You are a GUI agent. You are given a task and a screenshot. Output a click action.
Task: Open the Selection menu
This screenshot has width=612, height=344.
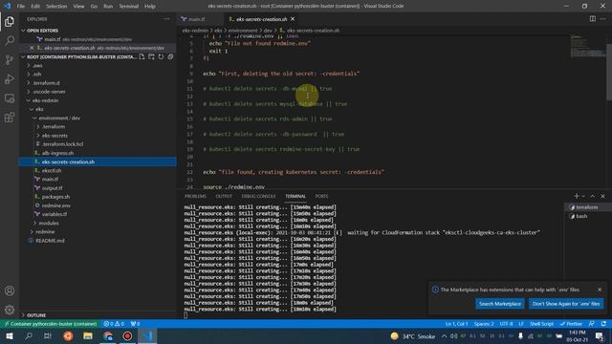tap(56, 7)
